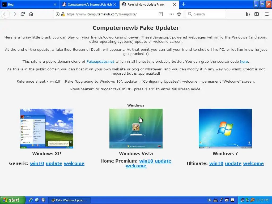Click the microphone language bar icon
272x204 pixels.
221,200
